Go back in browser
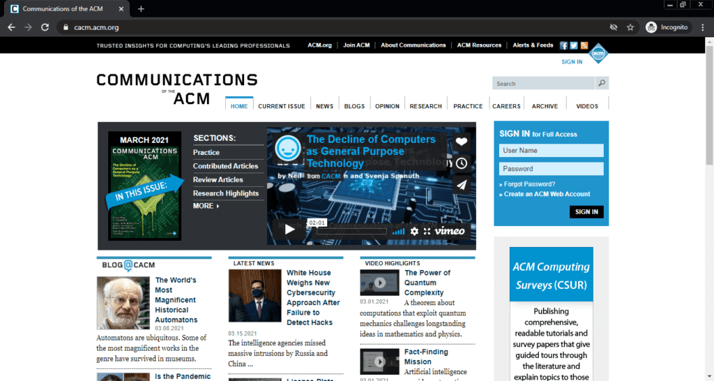714x381 pixels. [x=11, y=27]
